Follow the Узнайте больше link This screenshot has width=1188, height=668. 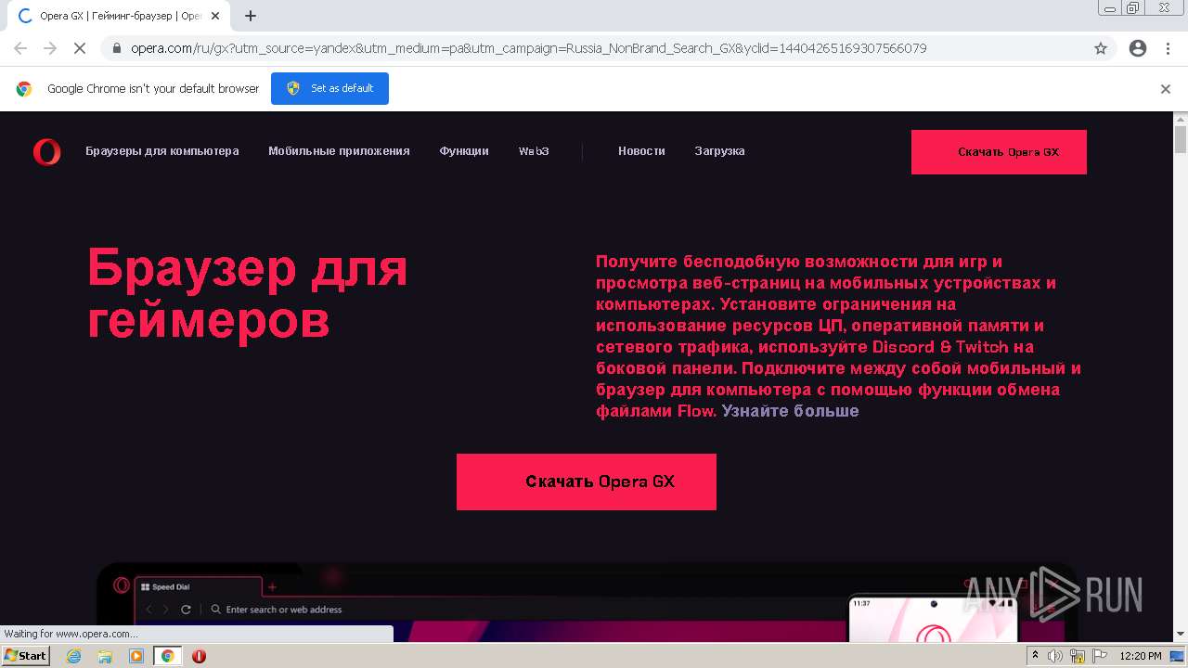791,411
